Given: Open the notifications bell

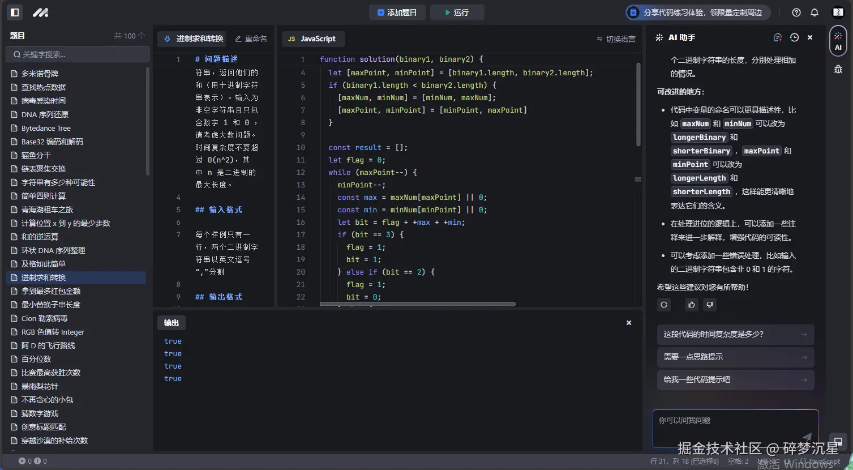Looking at the screenshot, I should [815, 12].
